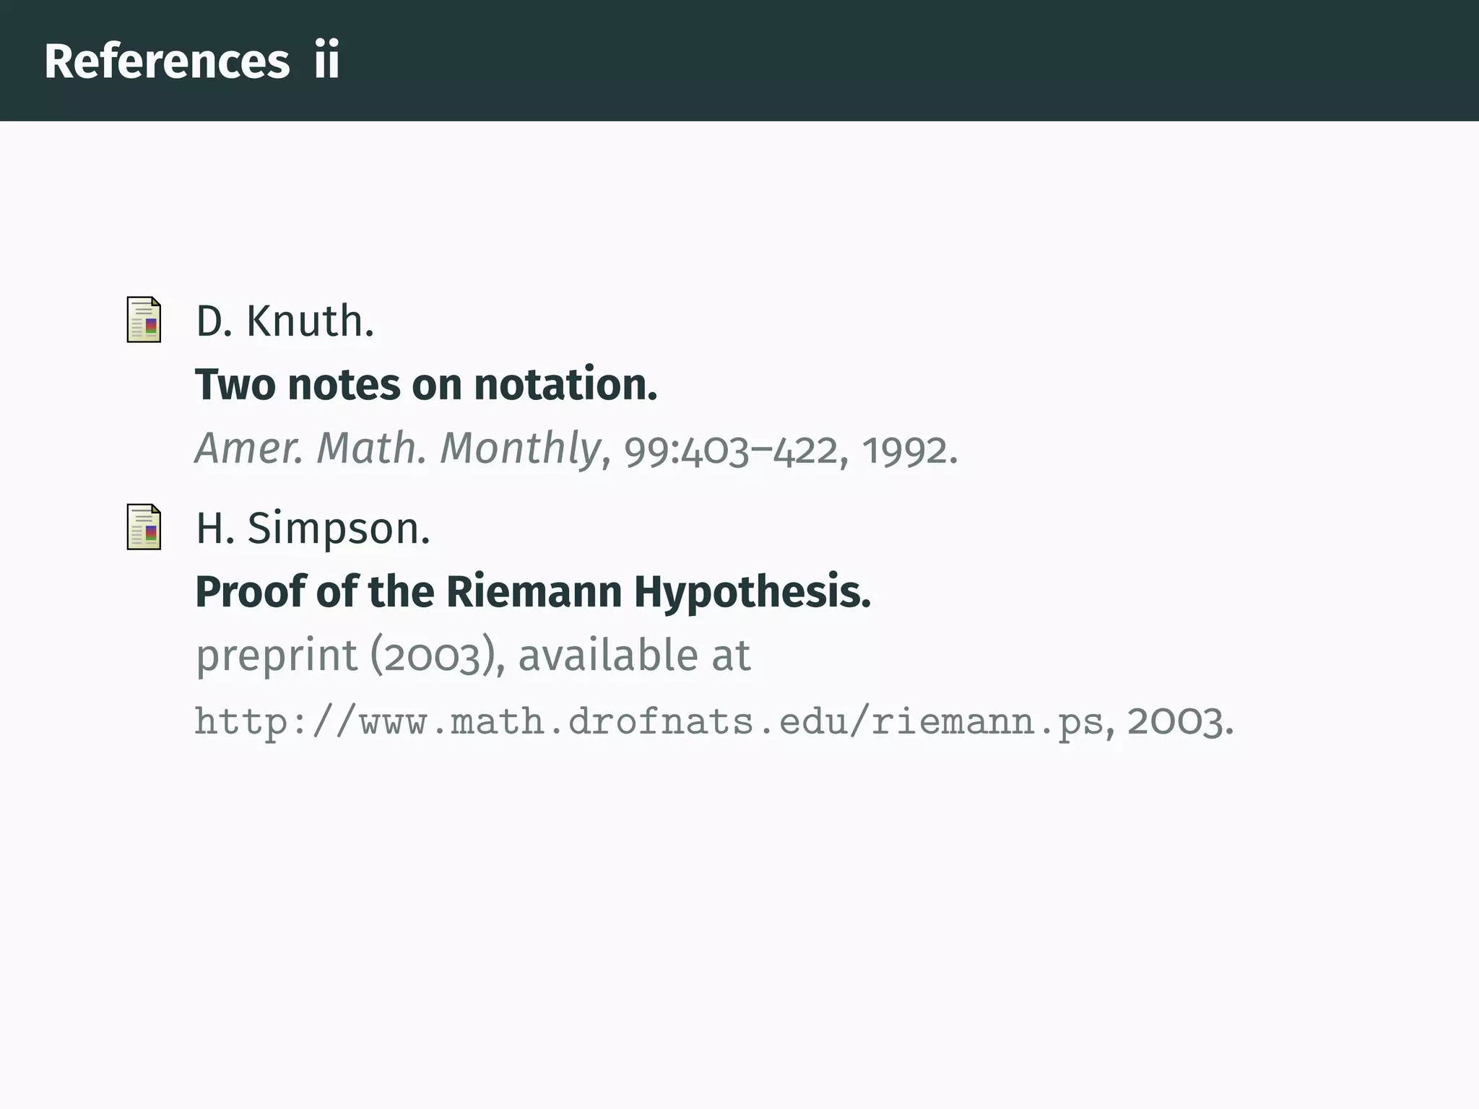Click the word "Hypothesis" in Simpson's title

pyautogui.click(x=751, y=592)
